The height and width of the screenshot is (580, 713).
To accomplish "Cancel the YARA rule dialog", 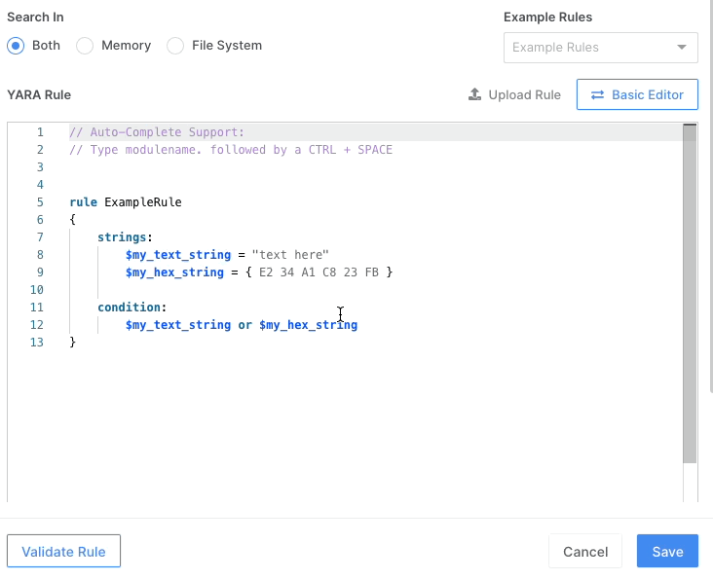I will (x=585, y=551).
